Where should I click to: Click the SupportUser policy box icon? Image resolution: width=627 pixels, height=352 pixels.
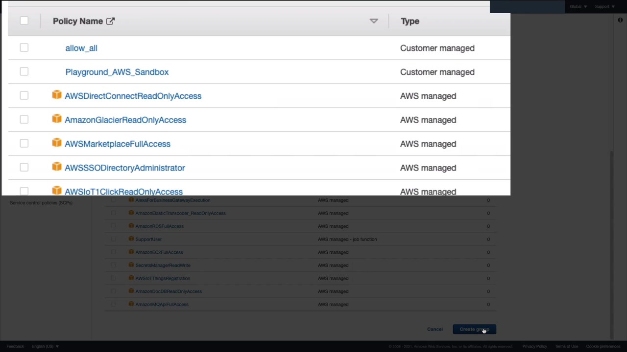coord(131,239)
